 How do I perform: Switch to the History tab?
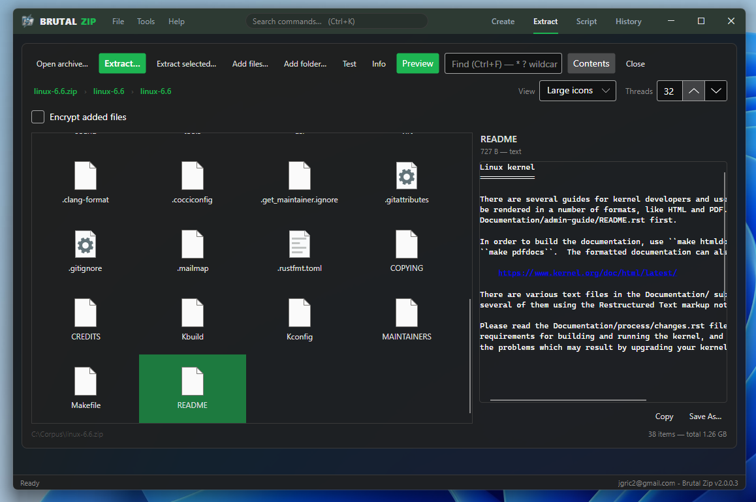[x=628, y=22]
